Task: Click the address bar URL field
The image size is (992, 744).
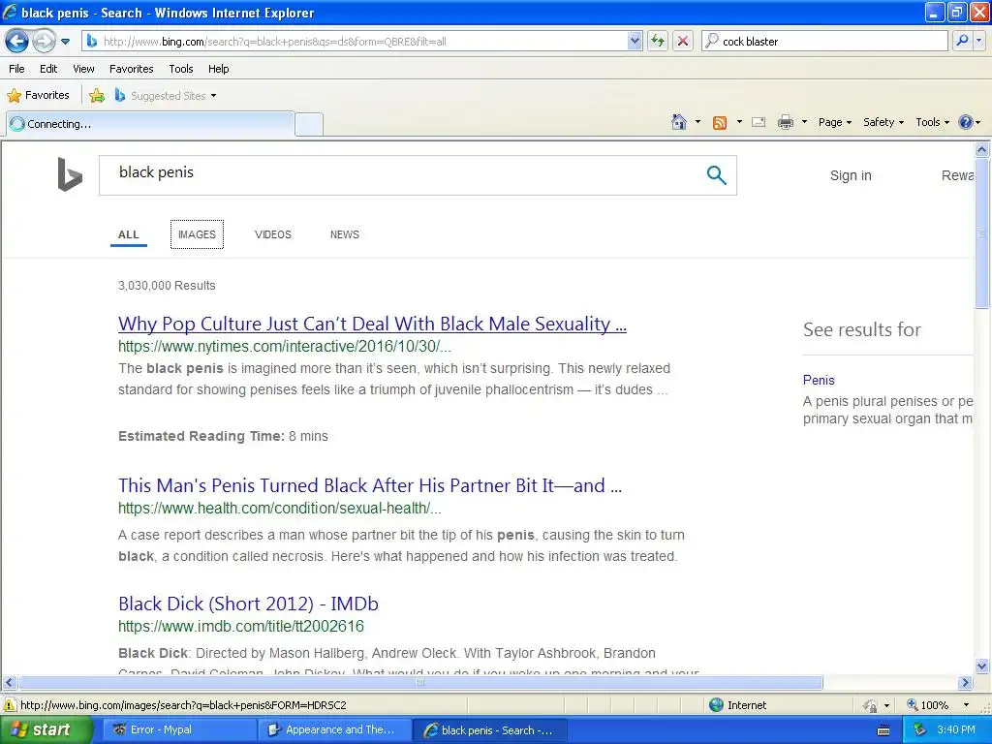Action: (356, 41)
